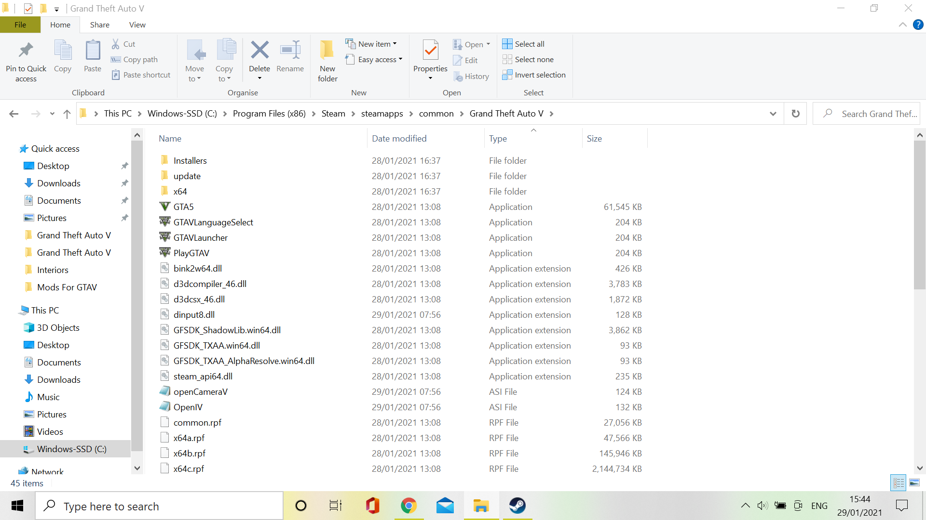The height and width of the screenshot is (520, 926).
Task: Click Pin to Quick access icon
Action: 26,50
